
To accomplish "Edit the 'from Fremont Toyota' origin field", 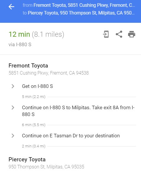I will [79, 5].
